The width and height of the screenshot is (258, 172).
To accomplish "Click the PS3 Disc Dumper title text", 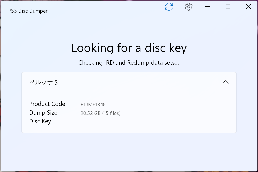I will click(x=28, y=11).
